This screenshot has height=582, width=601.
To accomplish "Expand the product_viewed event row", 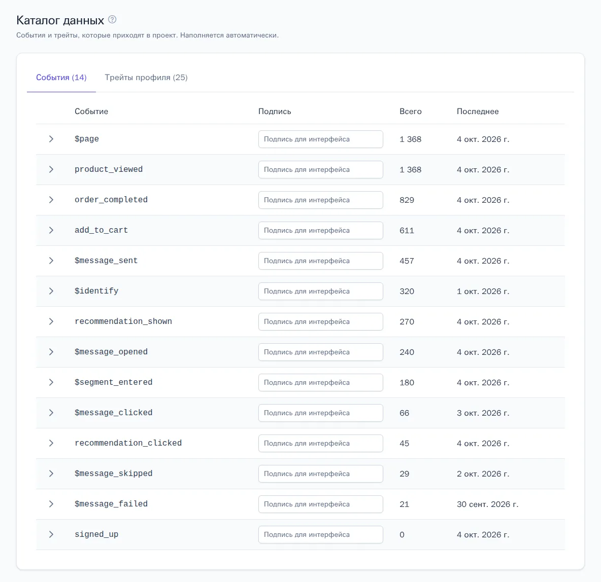I will [x=51, y=169].
